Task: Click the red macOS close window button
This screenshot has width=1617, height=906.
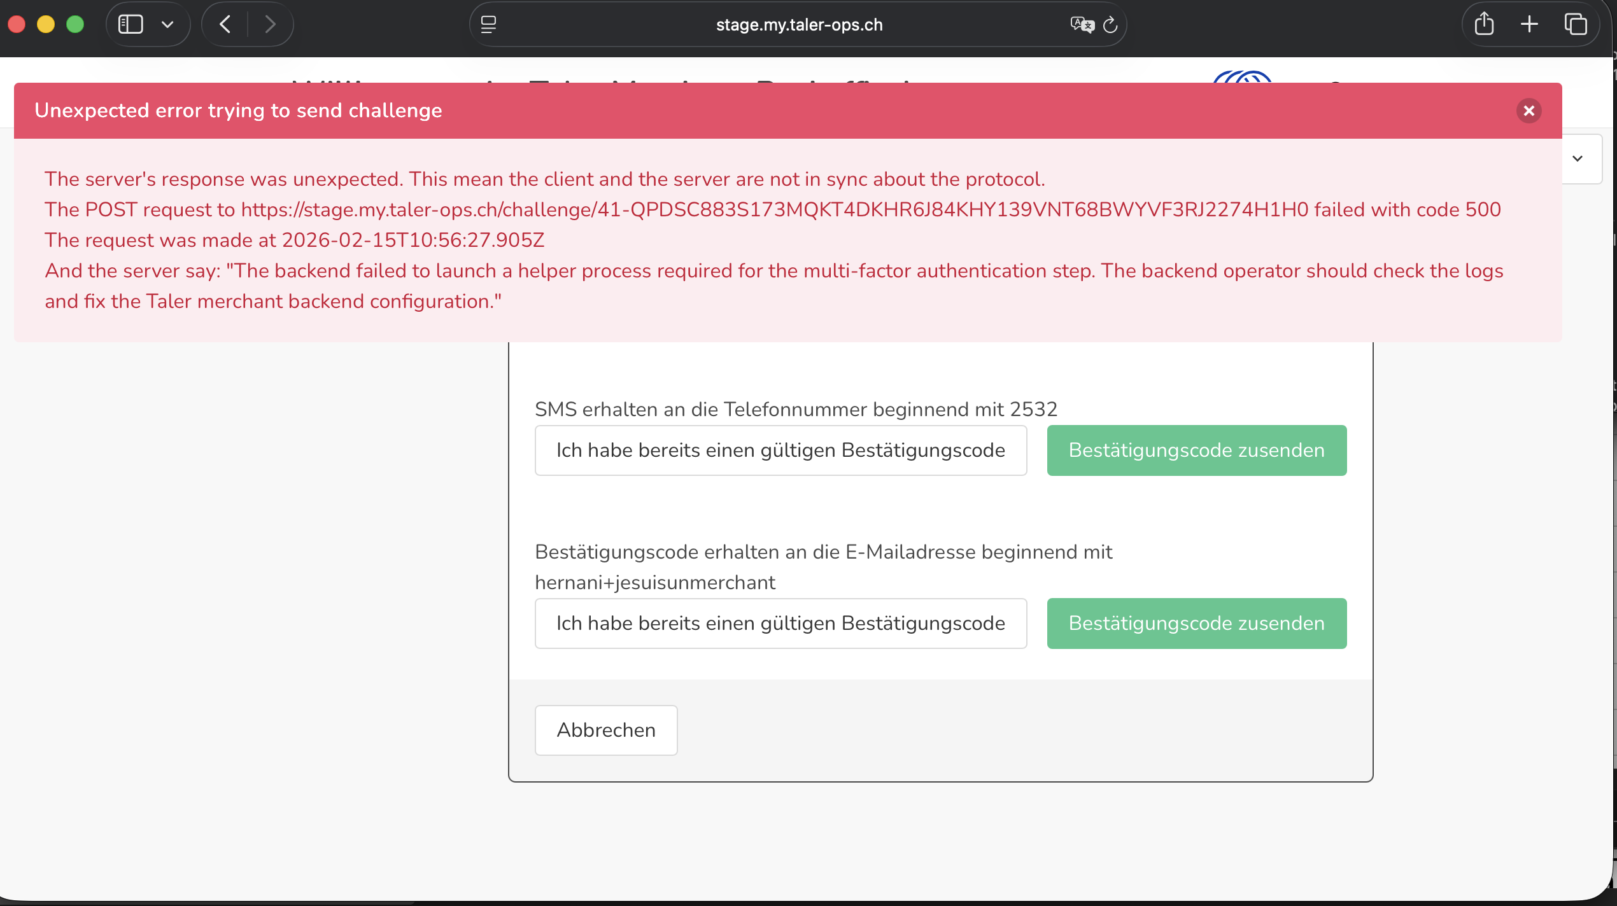Action: point(17,25)
